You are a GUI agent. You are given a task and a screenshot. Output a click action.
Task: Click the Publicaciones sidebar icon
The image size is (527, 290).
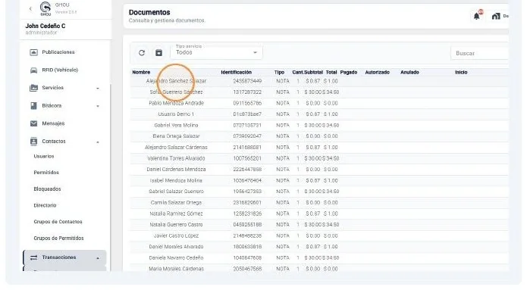coord(33,52)
